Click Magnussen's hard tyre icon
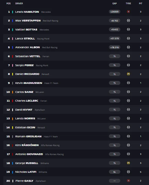This screenshot has width=149, height=185. tap(128, 83)
